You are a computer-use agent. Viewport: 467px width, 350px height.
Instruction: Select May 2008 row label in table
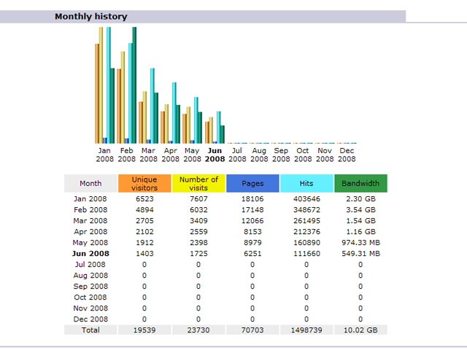90,243
